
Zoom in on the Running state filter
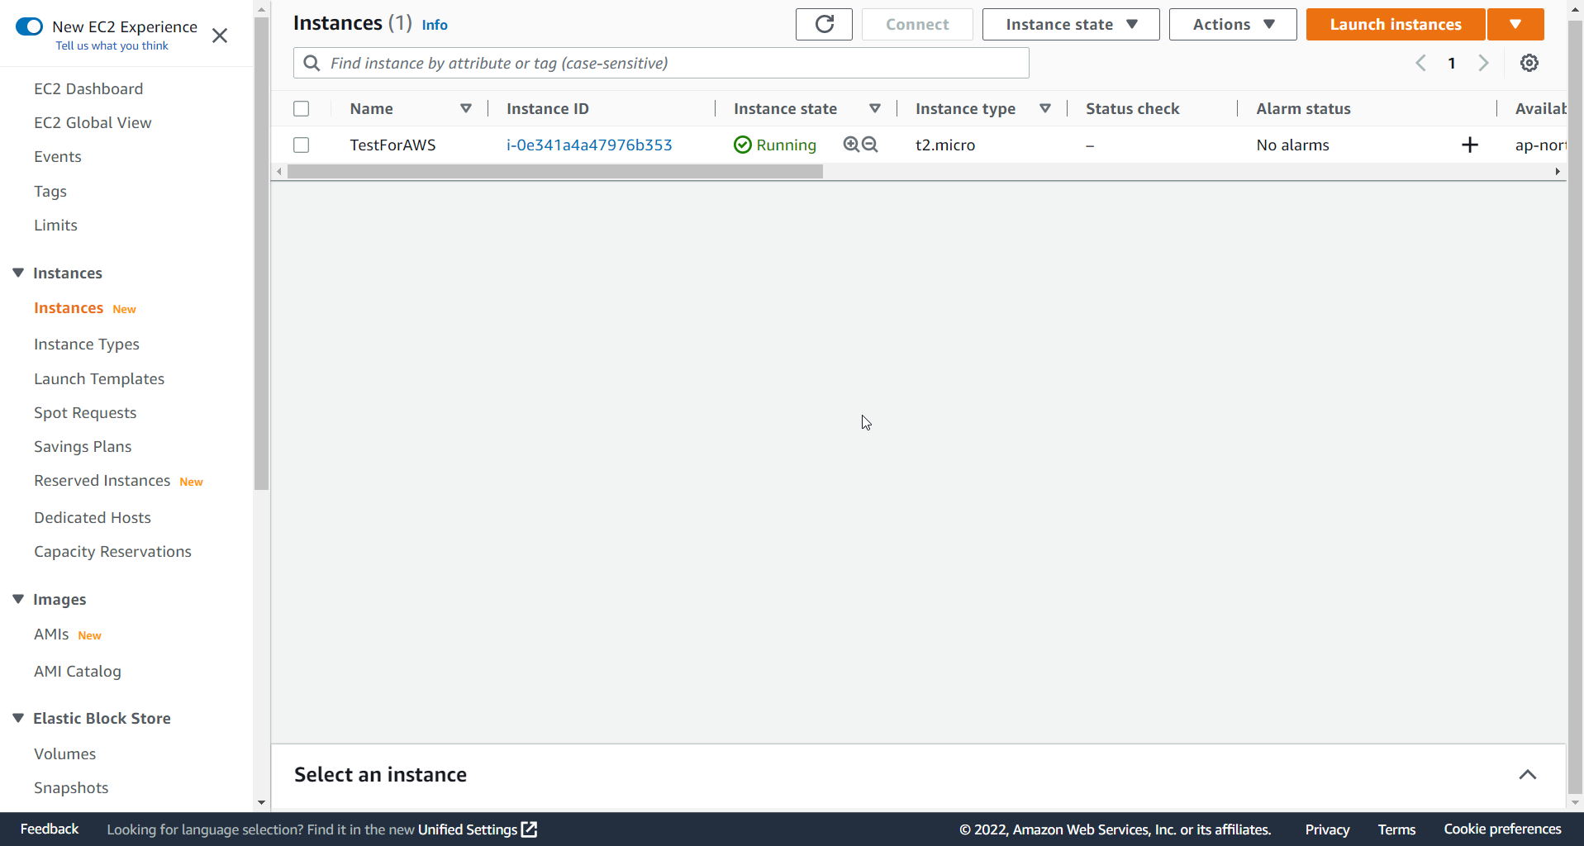tap(850, 144)
